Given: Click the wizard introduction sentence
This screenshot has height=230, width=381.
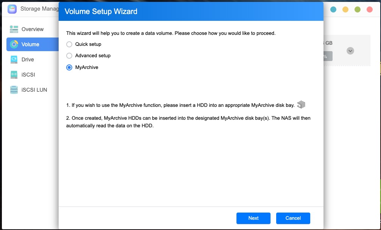Looking at the screenshot, I should pyautogui.click(x=171, y=33).
